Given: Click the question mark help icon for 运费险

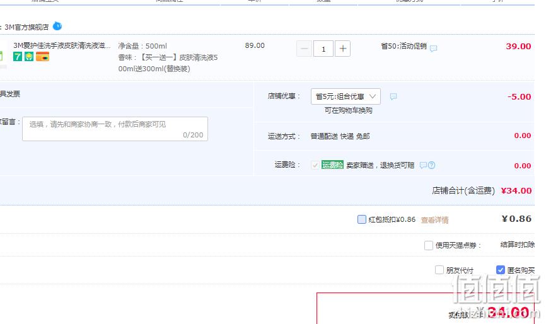Looking at the screenshot, I should click(431, 165).
